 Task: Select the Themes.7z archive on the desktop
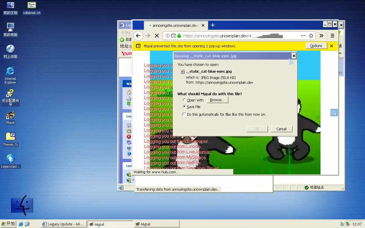pos(10,139)
